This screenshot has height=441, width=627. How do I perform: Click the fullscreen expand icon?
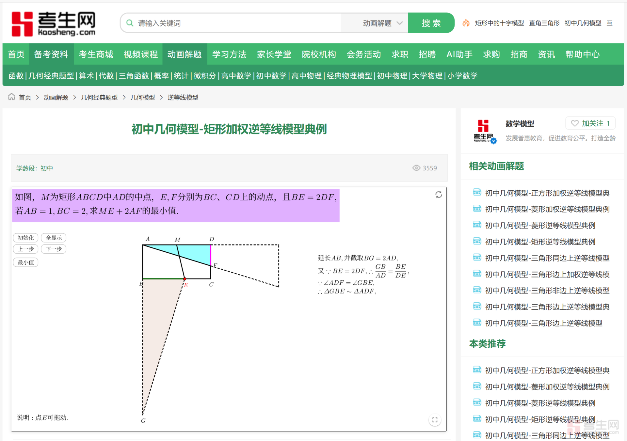(x=435, y=420)
